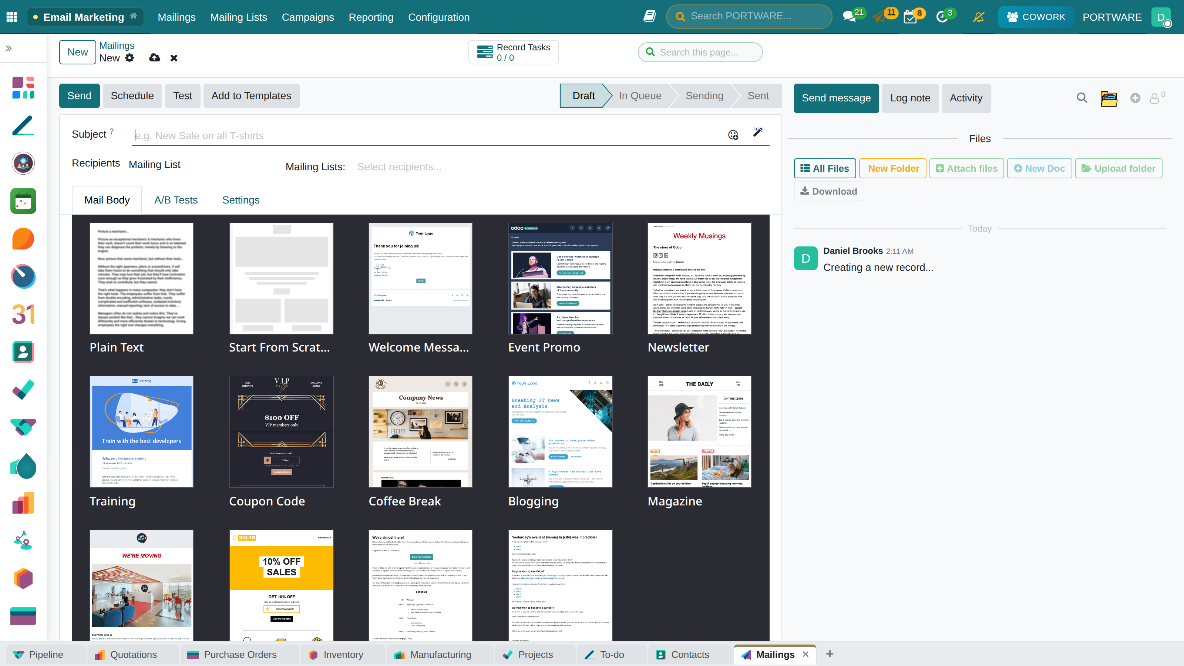This screenshot has width=1184, height=666.
Task: Click the emoji picker icon in Subject field
Action: click(x=733, y=135)
